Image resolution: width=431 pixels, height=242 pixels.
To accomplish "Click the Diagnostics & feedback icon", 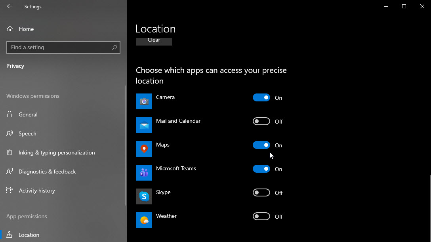I will tap(10, 171).
